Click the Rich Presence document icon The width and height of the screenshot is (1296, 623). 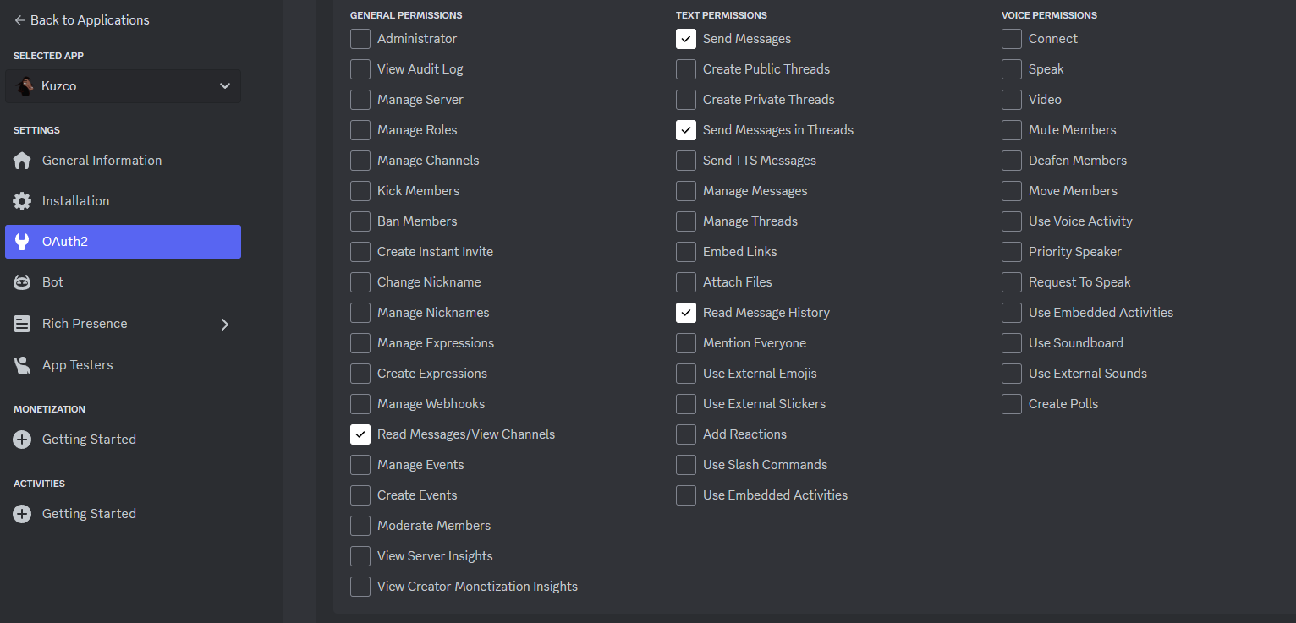coord(23,324)
